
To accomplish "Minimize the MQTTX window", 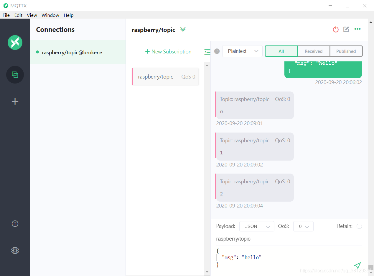I will 330,6.
